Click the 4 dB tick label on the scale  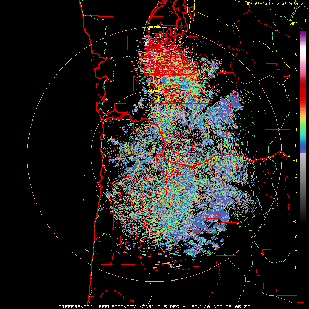(x=296, y=84)
